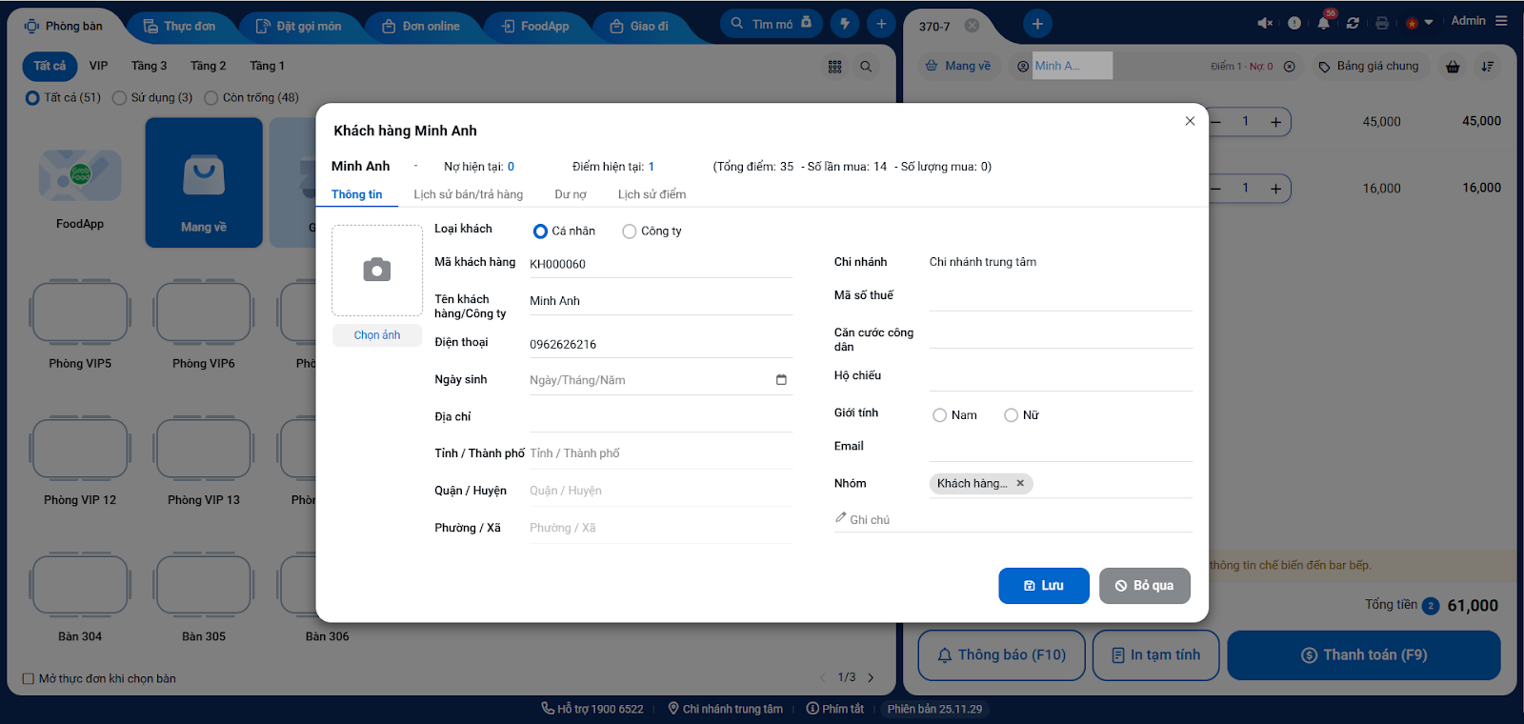
Task: Open the Admin hamburger menu
Action: (x=1501, y=21)
